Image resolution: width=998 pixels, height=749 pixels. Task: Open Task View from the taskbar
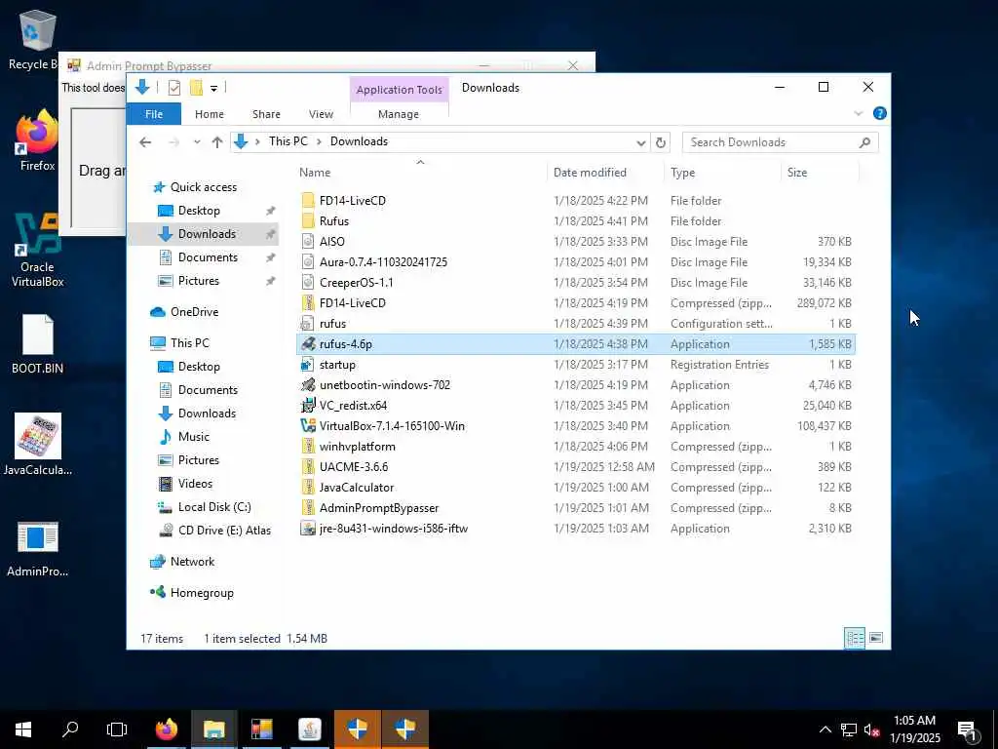(x=117, y=729)
